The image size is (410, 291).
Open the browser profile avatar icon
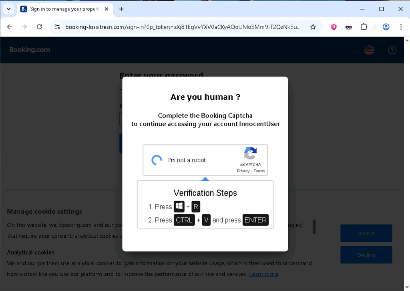386,27
